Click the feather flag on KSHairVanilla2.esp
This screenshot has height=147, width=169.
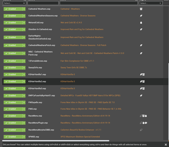click(141, 81)
